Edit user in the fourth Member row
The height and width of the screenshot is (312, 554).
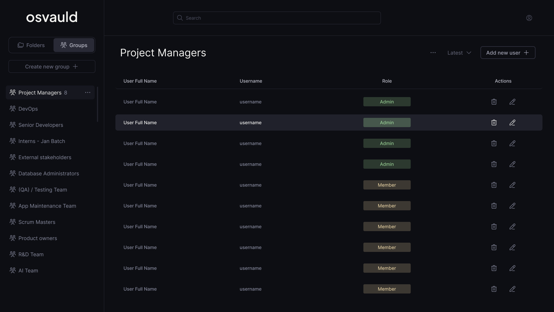[512, 247]
